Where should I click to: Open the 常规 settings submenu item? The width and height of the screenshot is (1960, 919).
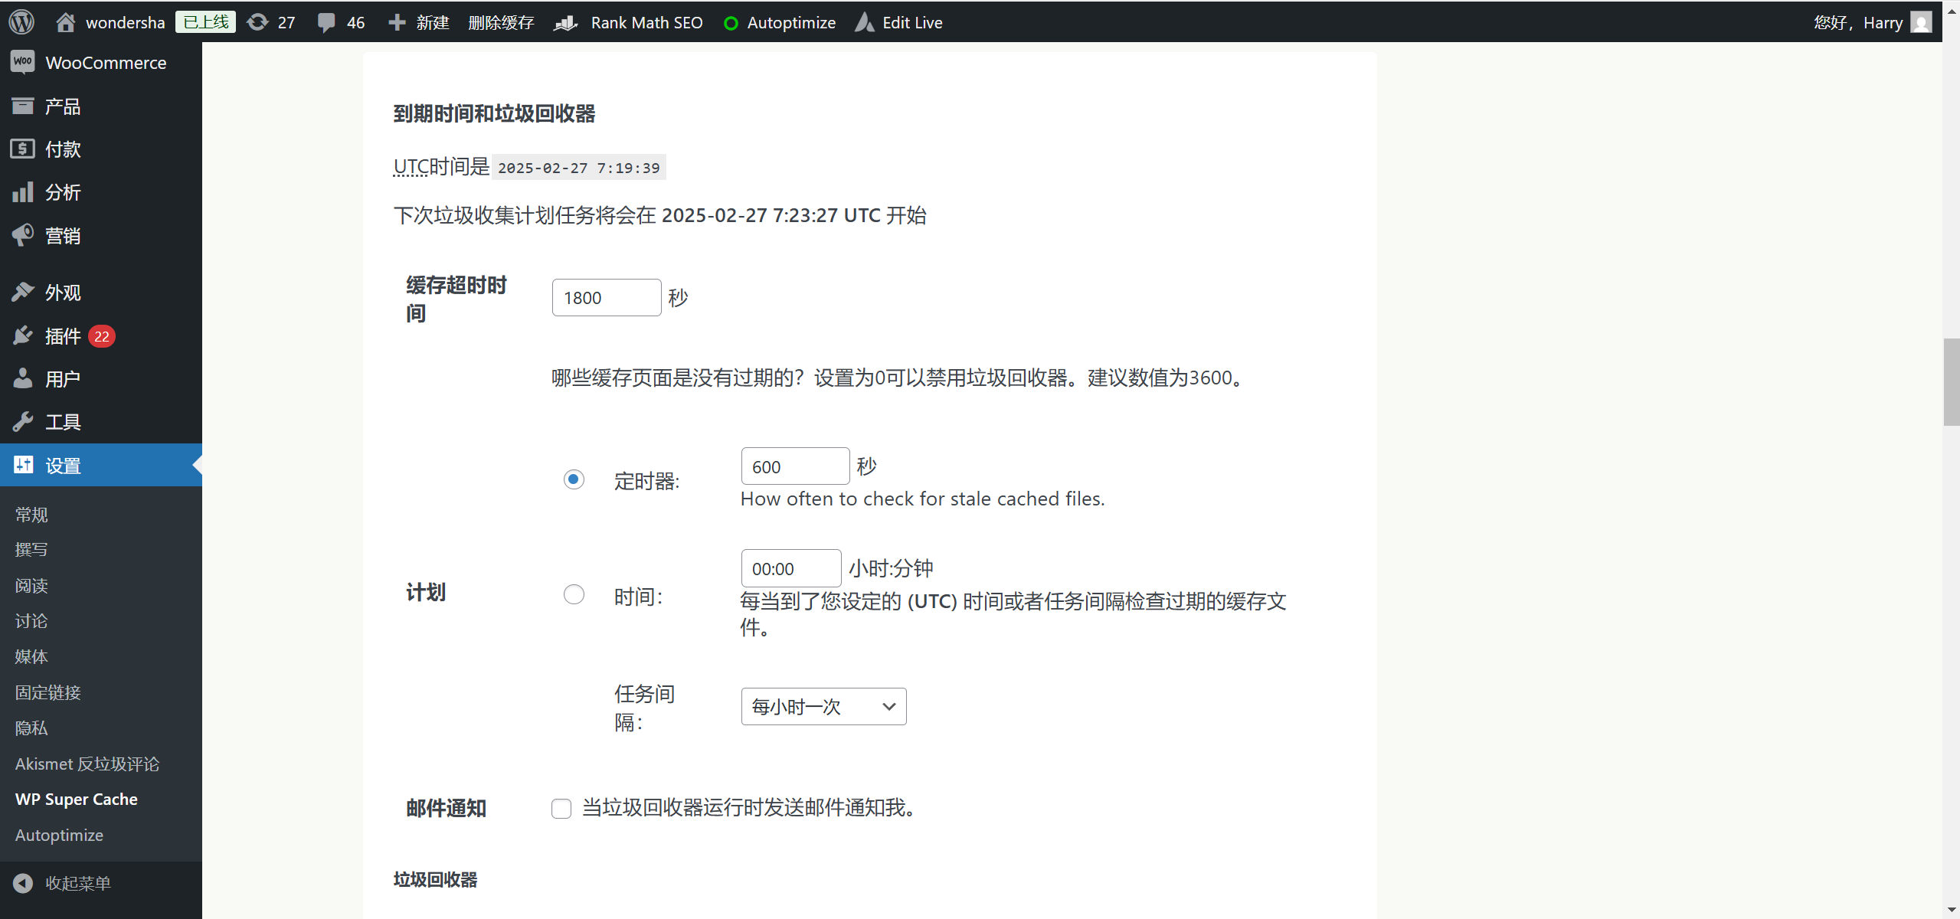pos(31,514)
